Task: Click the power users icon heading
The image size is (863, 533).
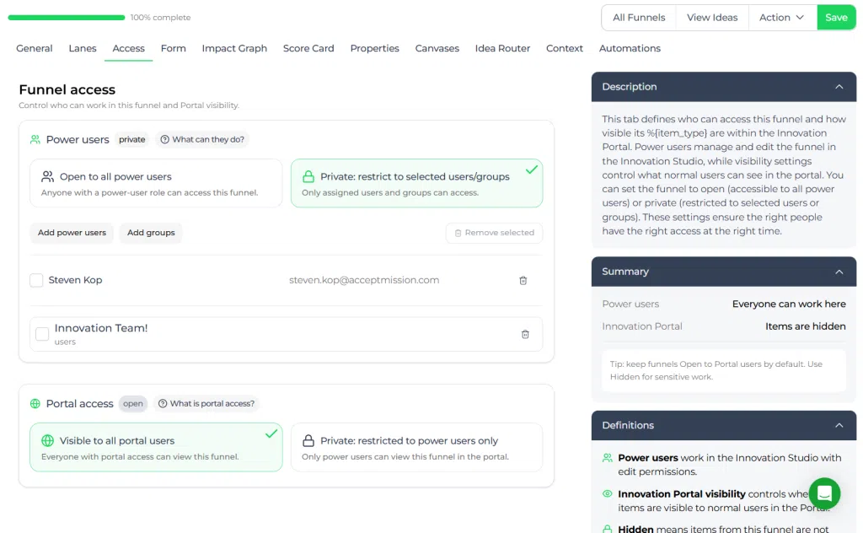Action: click(35, 140)
